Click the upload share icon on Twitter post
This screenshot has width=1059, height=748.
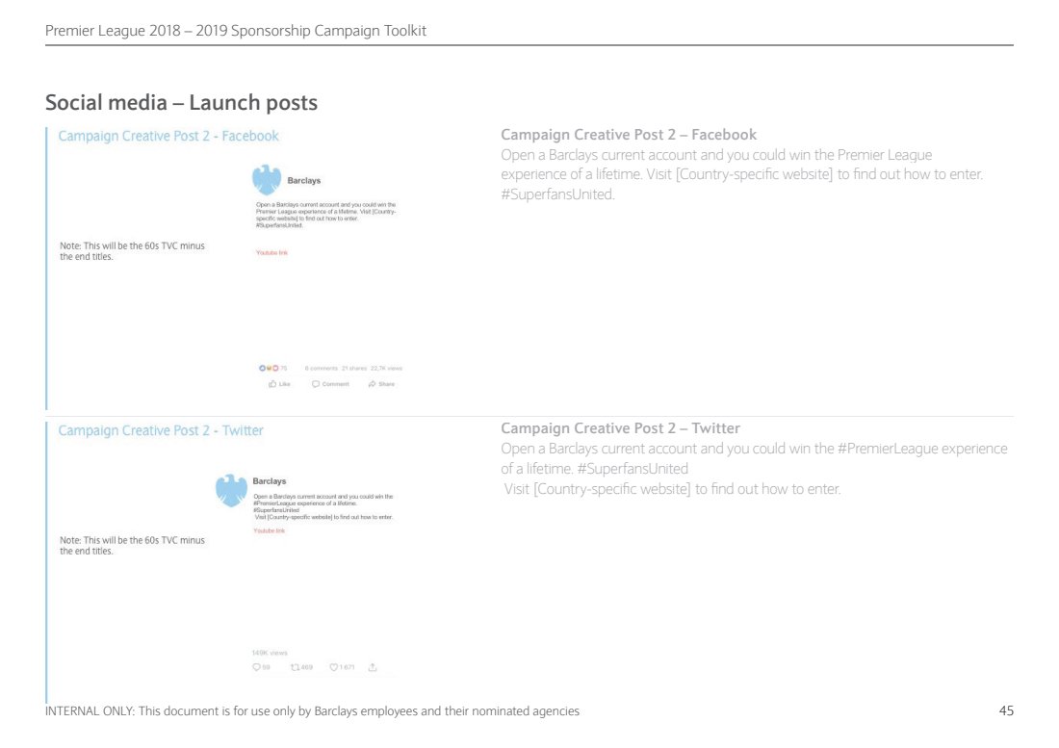372,667
